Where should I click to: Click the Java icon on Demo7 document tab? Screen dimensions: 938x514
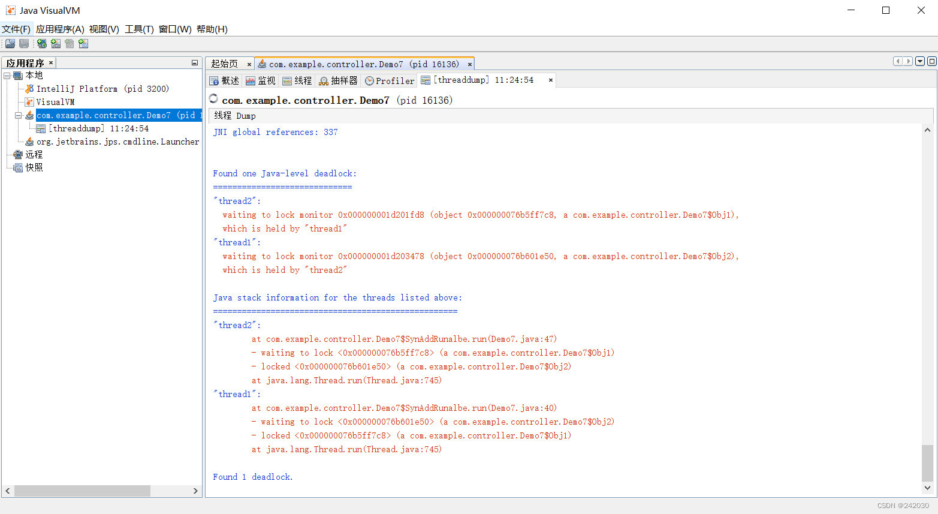click(x=262, y=64)
